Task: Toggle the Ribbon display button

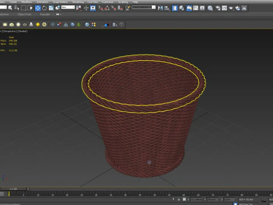Action: pyautogui.click(x=189, y=8)
